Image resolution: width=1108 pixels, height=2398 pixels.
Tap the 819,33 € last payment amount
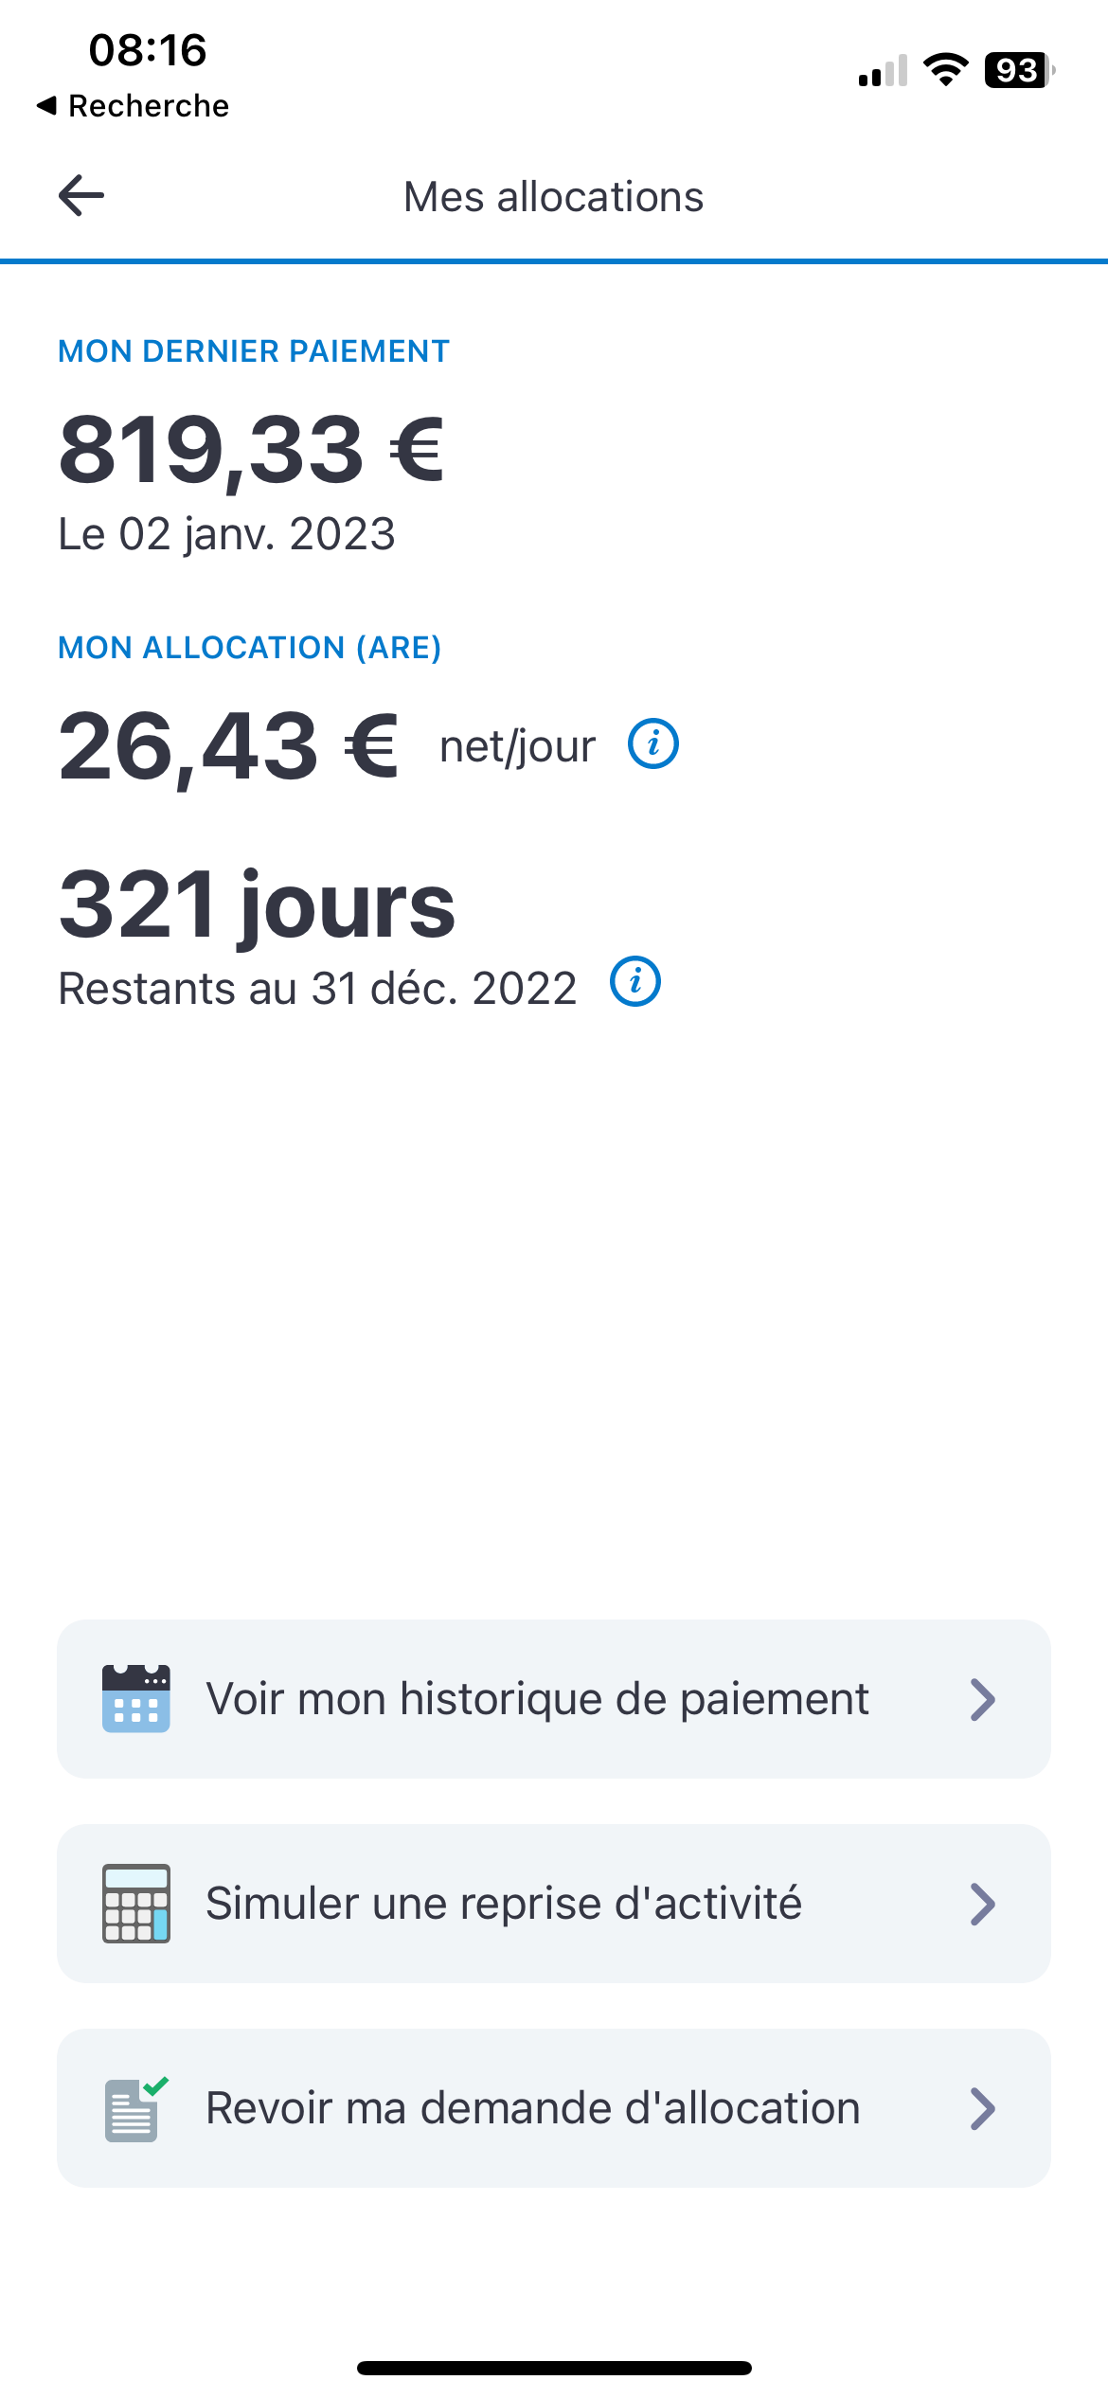pyautogui.click(x=252, y=450)
